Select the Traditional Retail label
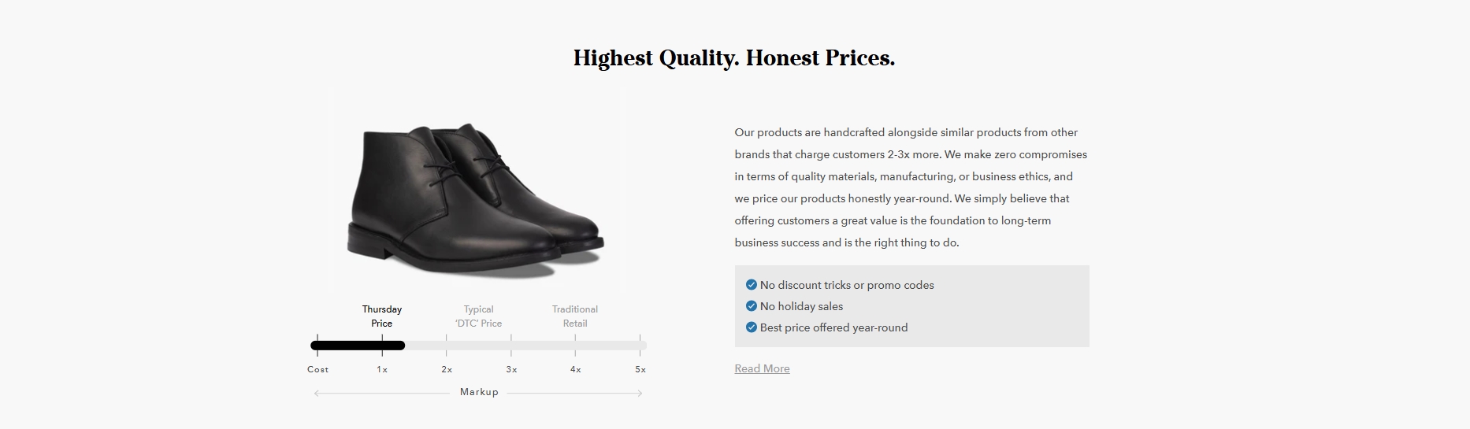 575,316
